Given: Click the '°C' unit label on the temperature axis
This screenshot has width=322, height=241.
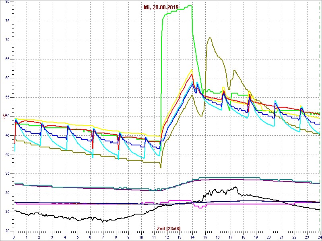Looking at the screenshot, I should click(x=4, y=116).
